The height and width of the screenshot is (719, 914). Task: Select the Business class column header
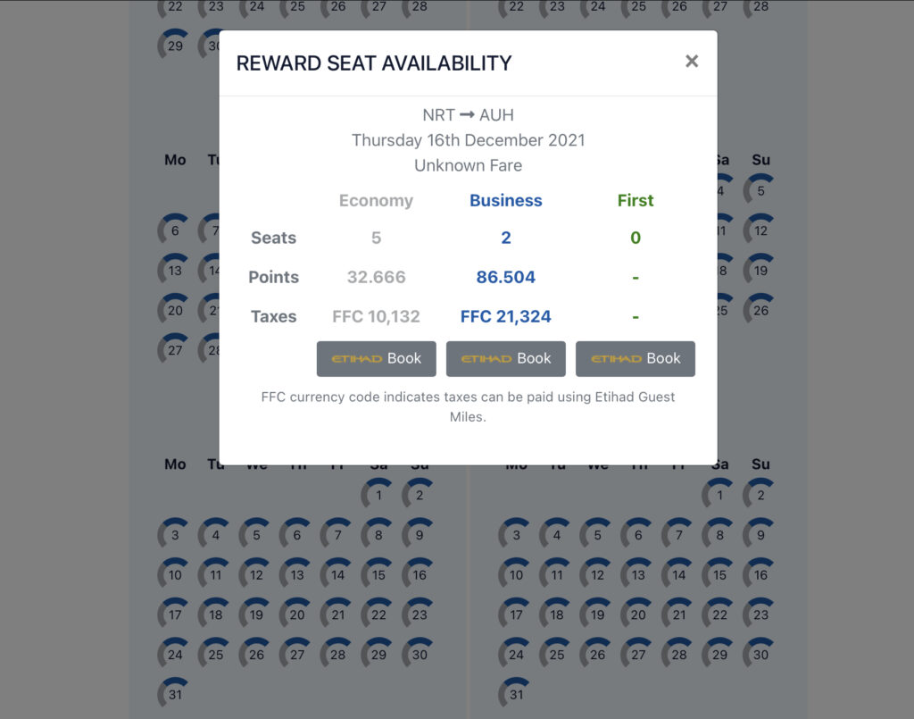(506, 201)
